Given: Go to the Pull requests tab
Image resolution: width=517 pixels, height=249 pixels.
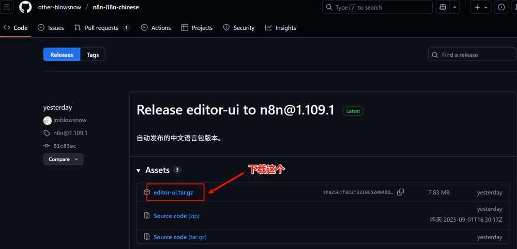Looking at the screenshot, I should pyautogui.click(x=101, y=28).
